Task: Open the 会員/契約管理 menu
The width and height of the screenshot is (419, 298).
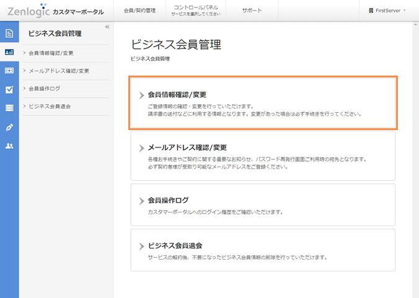Action: [139, 11]
